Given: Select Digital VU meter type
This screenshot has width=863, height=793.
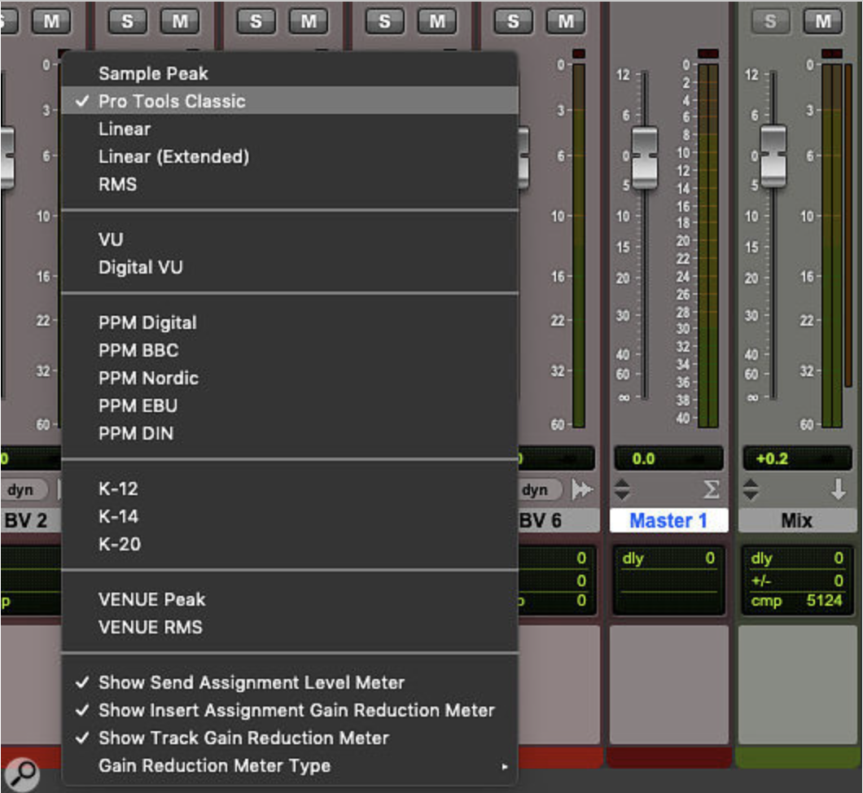Looking at the screenshot, I should click(x=290, y=267).
